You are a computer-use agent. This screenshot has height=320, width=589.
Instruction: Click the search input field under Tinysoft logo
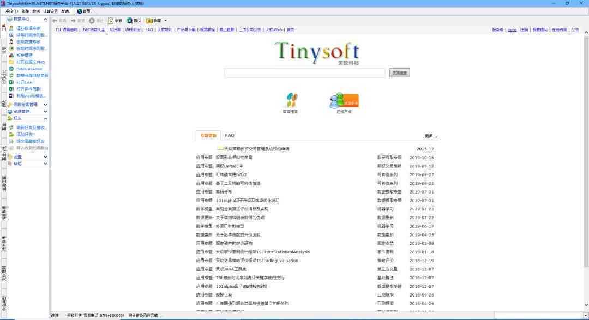point(305,73)
